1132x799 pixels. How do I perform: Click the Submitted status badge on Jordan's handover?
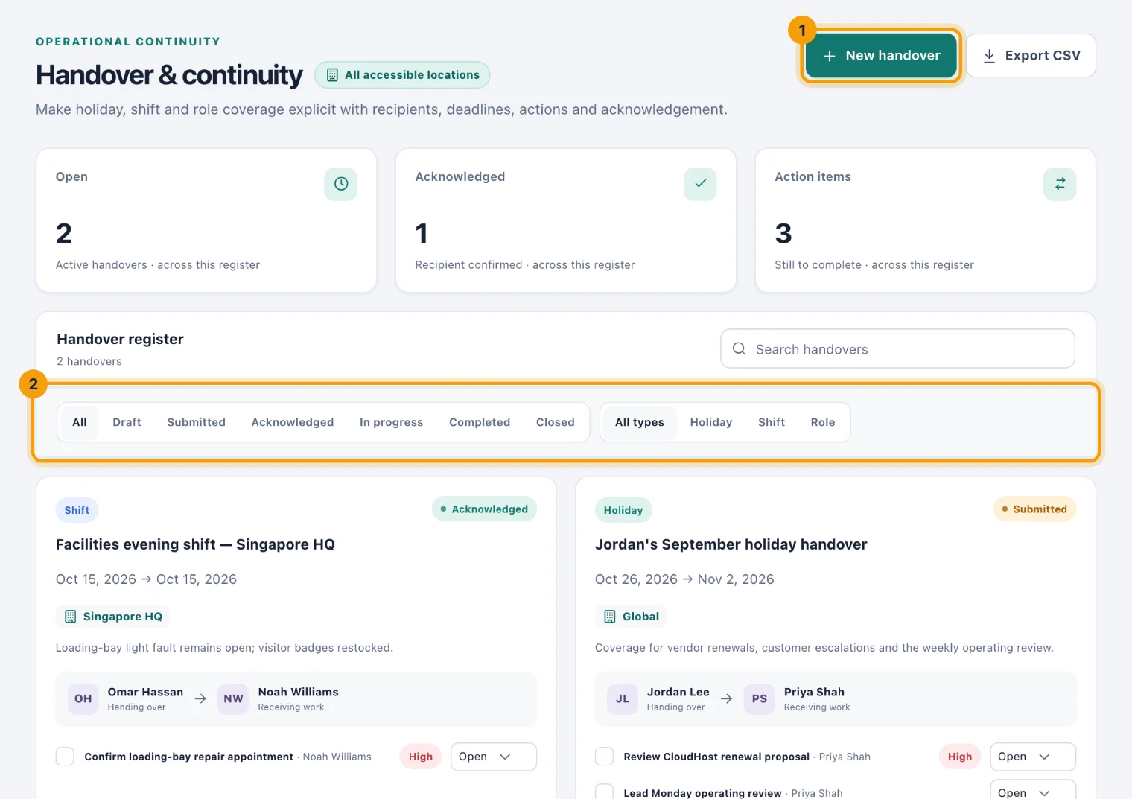[x=1034, y=509]
